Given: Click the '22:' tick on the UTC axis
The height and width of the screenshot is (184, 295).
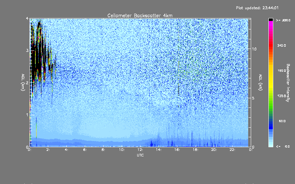Looking at the screenshot, I should click(232, 150).
